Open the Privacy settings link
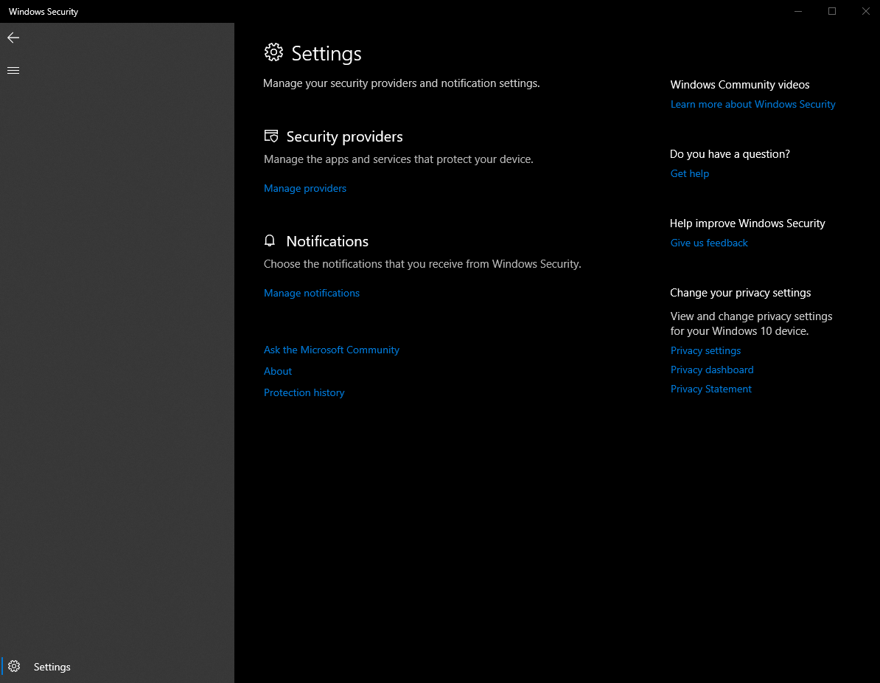The image size is (880, 683). point(705,350)
